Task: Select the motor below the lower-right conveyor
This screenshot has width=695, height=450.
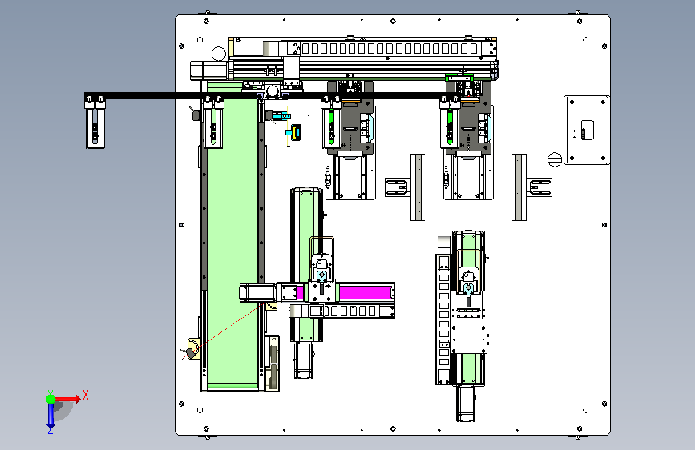Action: click(x=466, y=404)
